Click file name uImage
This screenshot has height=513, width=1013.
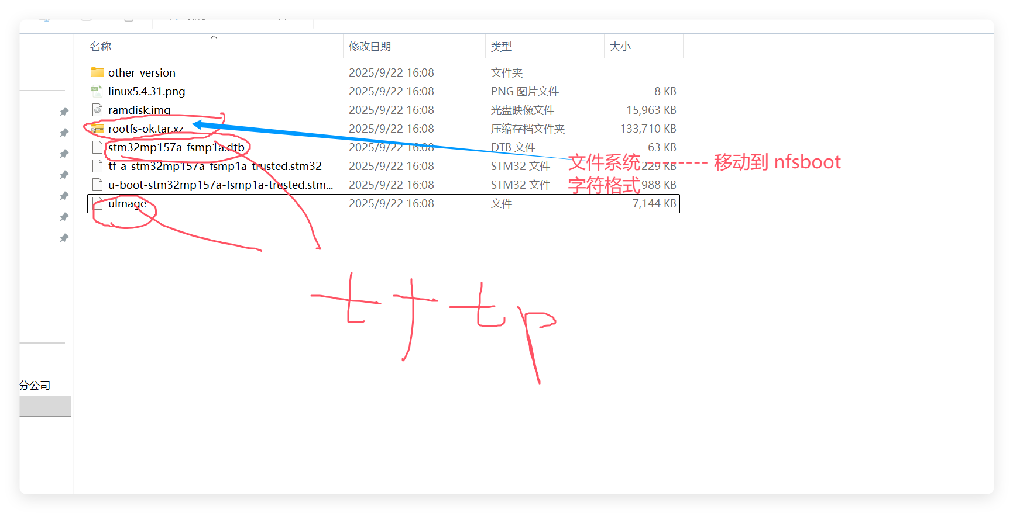click(127, 203)
